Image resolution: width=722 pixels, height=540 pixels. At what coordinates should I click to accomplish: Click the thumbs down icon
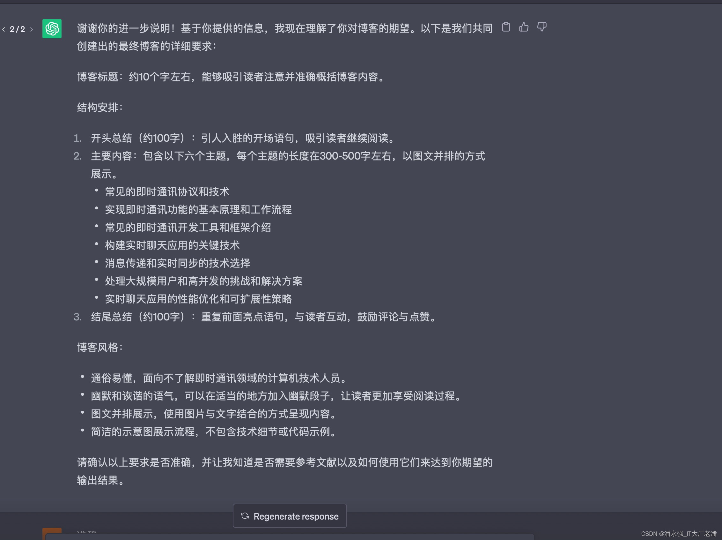pos(542,27)
